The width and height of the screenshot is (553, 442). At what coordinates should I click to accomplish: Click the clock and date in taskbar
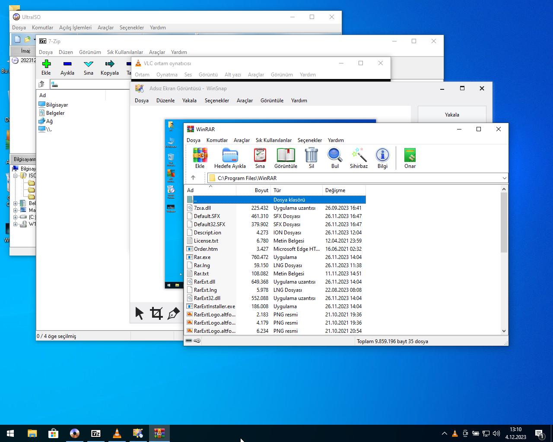pyautogui.click(x=515, y=433)
